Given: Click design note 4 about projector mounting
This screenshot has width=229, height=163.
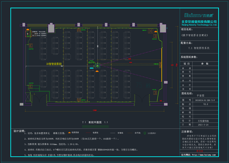Looking at the screenshot, I should (81, 150).
